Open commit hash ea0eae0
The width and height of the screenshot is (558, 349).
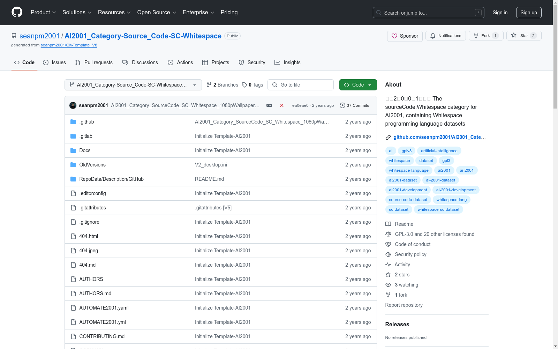point(300,105)
